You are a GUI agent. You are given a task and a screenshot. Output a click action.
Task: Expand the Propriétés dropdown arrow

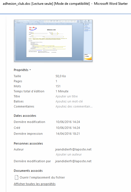[x=30, y=70]
